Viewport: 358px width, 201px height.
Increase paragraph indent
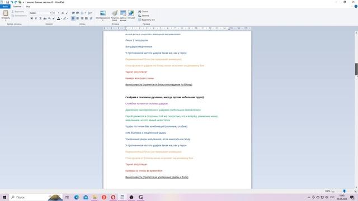pos(78,13)
